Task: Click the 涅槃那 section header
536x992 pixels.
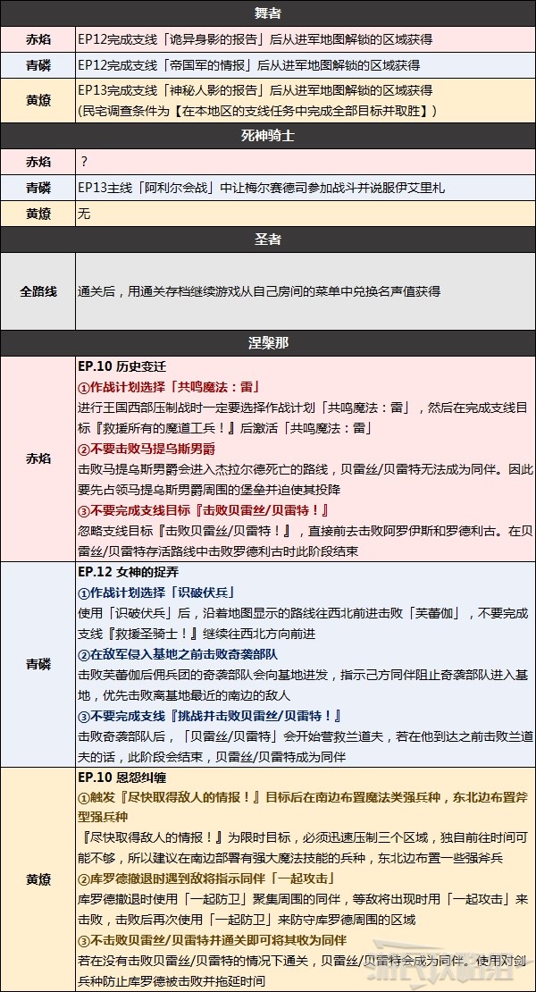Action: 268,342
